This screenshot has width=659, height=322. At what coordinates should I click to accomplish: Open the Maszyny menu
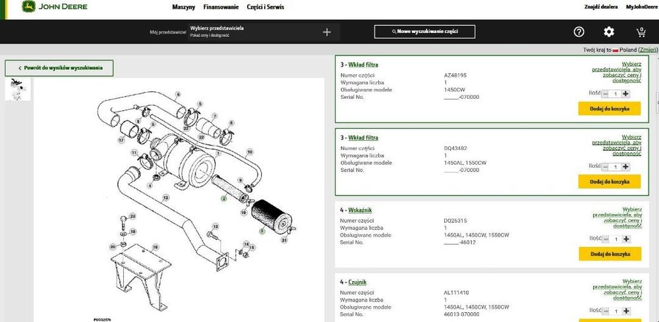point(184,7)
